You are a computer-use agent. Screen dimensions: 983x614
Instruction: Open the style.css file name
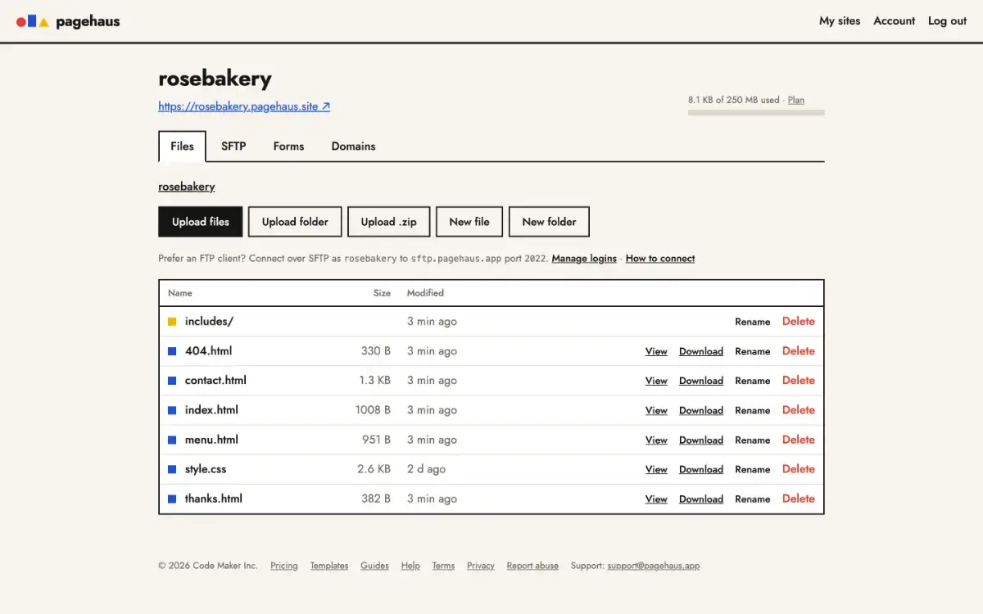click(206, 469)
